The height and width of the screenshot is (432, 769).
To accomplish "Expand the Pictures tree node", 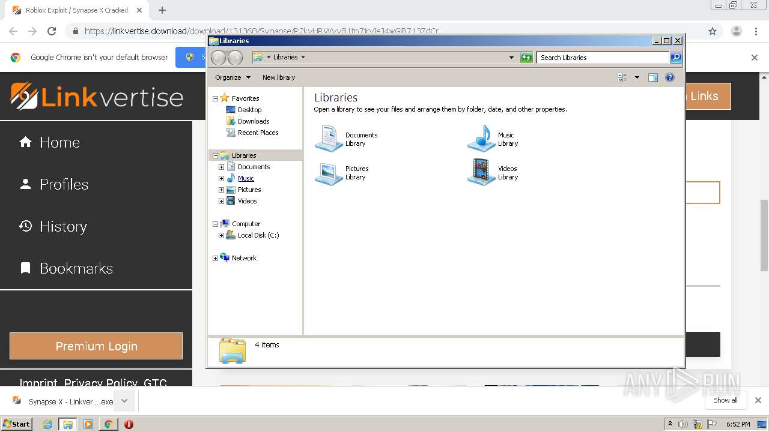I will (x=221, y=190).
